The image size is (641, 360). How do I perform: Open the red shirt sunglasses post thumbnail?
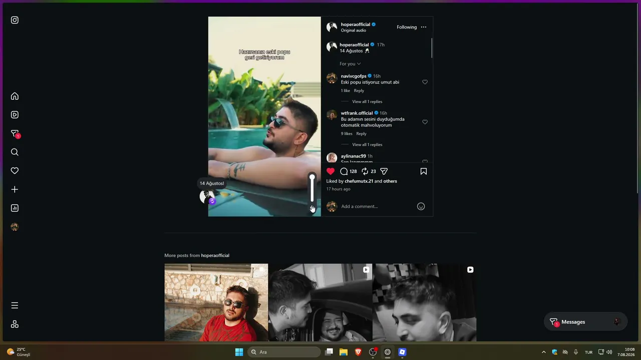(216, 302)
